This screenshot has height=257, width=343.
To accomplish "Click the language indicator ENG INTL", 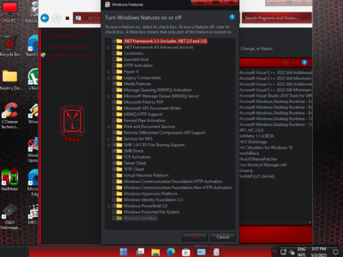I will coord(301,252).
